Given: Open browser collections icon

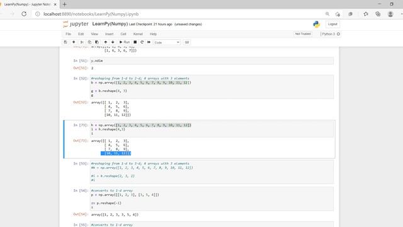Looking at the screenshot, I should [378, 14].
